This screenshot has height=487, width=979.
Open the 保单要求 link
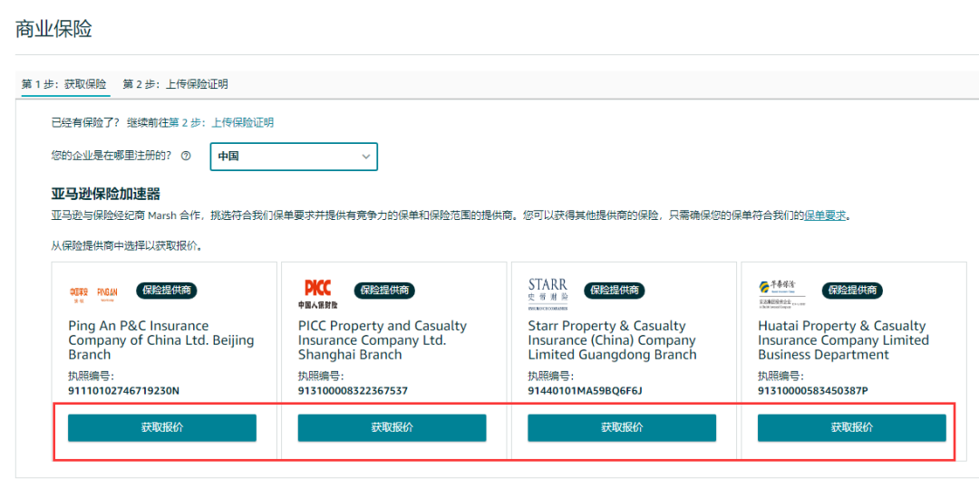click(x=825, y=215)
